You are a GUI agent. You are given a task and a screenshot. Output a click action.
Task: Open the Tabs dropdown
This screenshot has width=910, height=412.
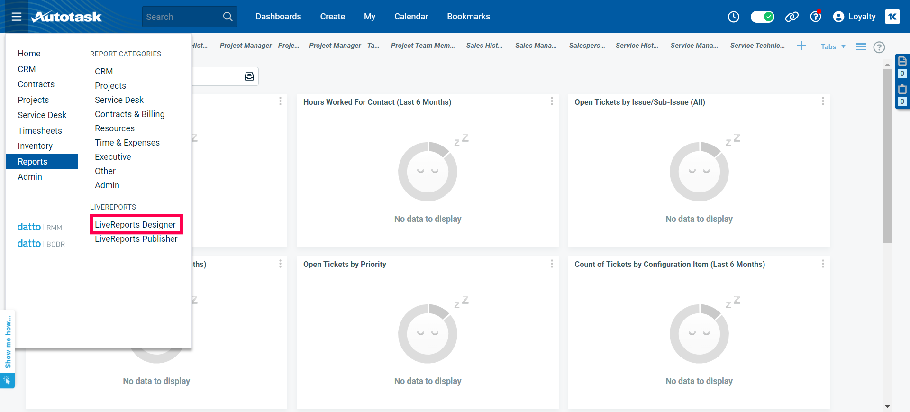[x=833, y=46]
